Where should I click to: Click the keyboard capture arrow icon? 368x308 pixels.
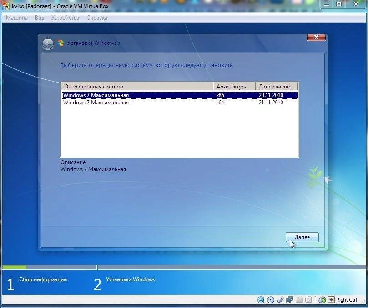(331, 300)
